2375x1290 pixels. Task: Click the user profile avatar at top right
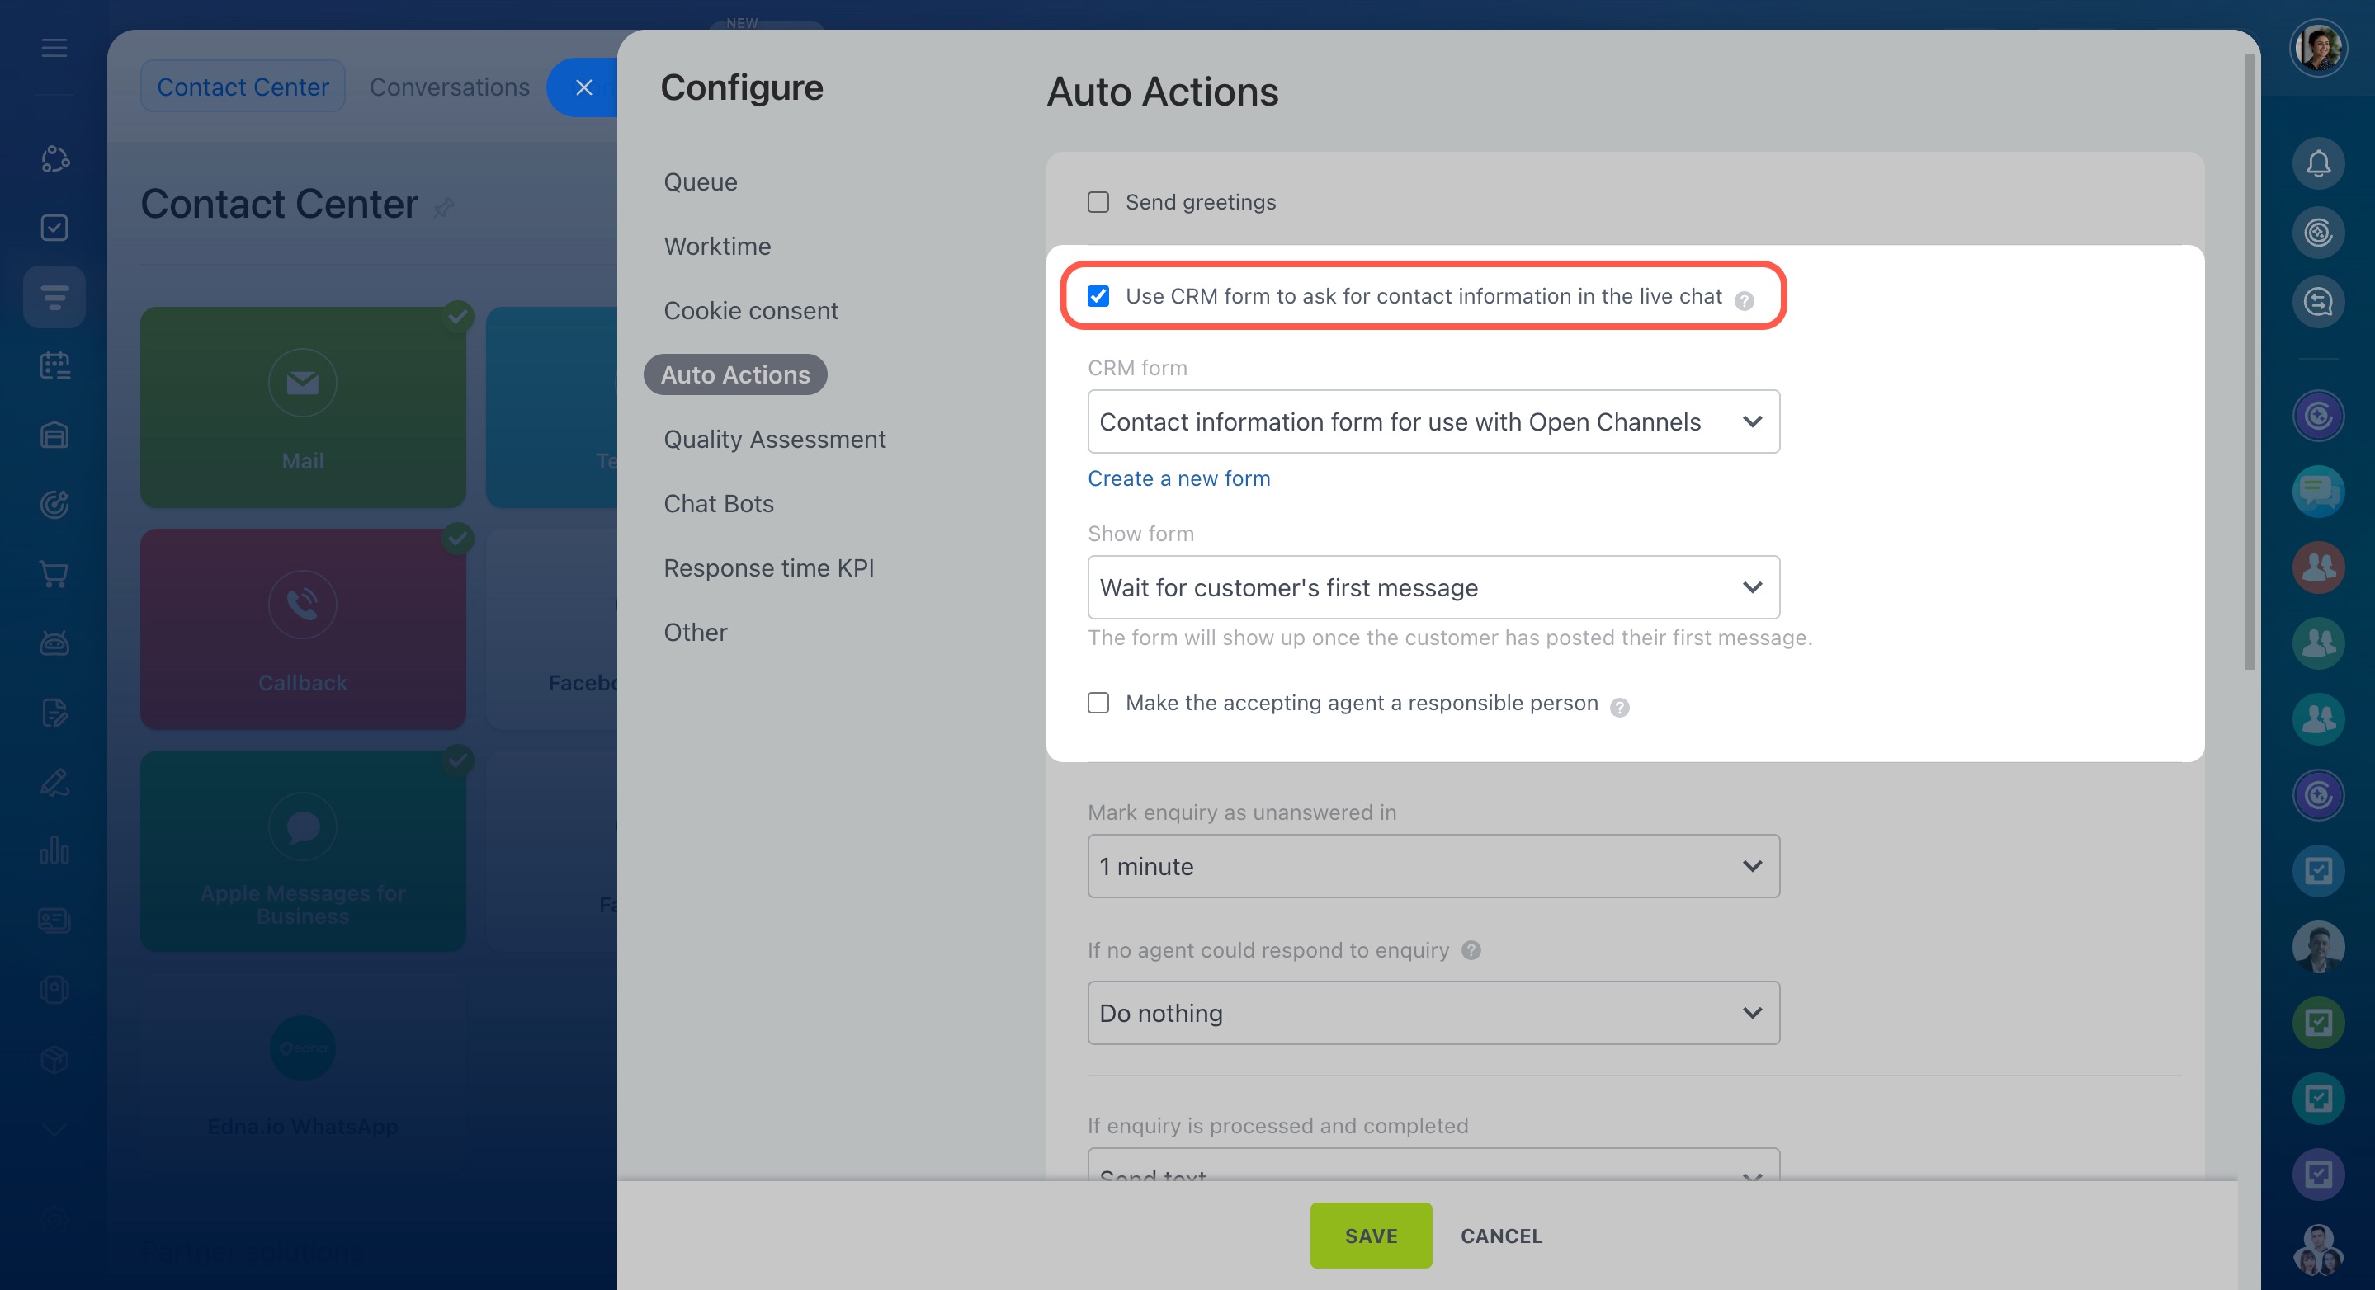(2318, 47)
